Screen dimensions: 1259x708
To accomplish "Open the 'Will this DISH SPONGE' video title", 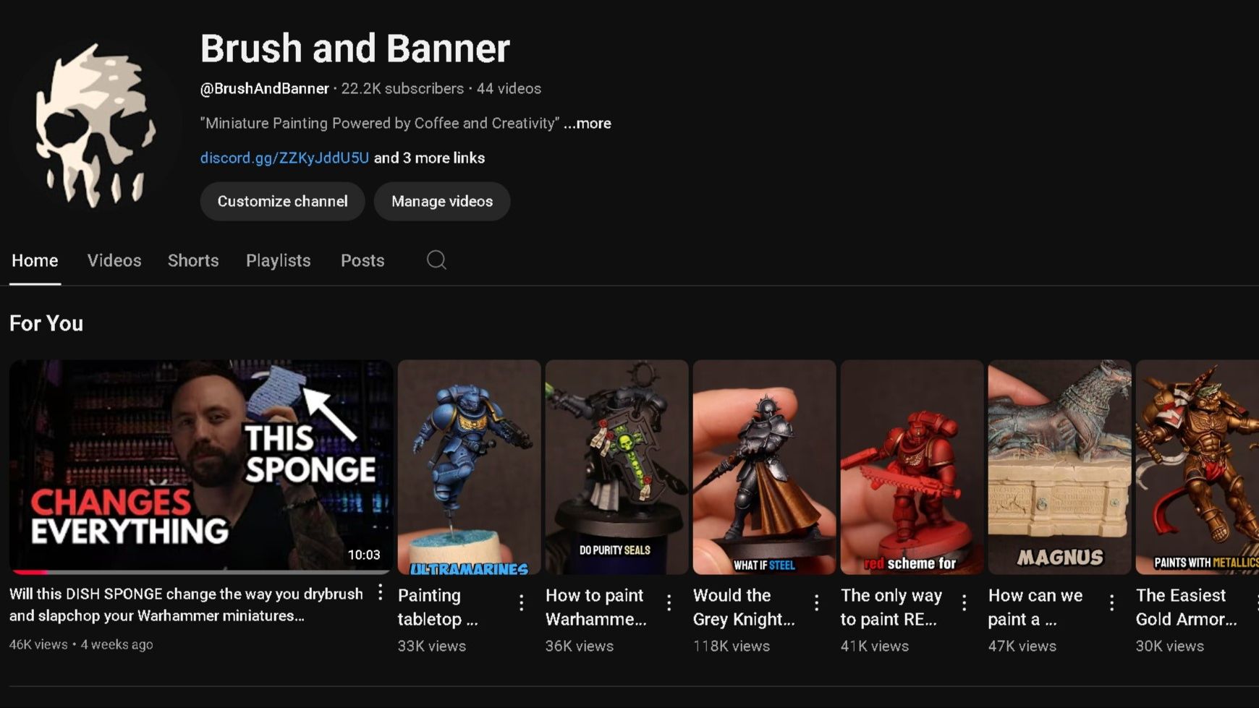I will (186, 605).
